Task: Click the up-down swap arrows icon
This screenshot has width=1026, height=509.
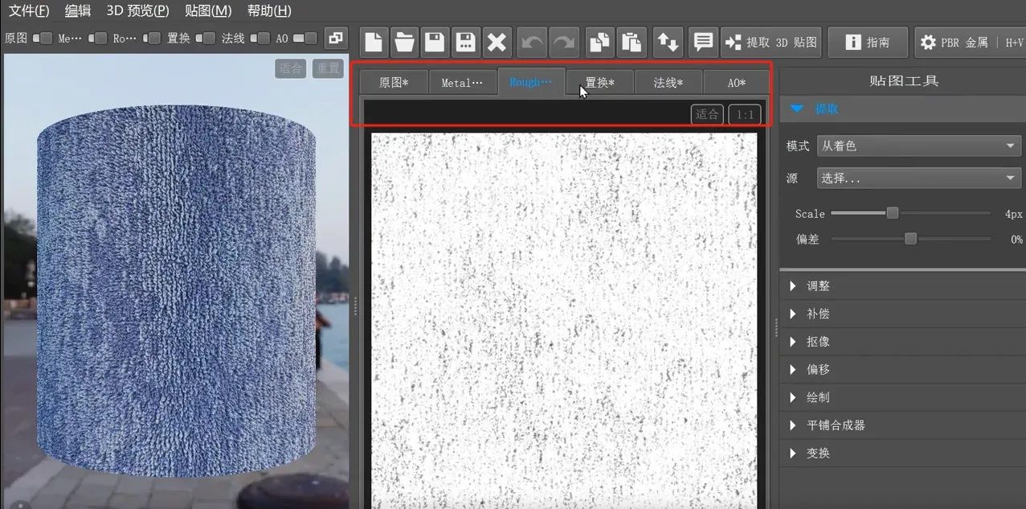Action: click(668, 42)
